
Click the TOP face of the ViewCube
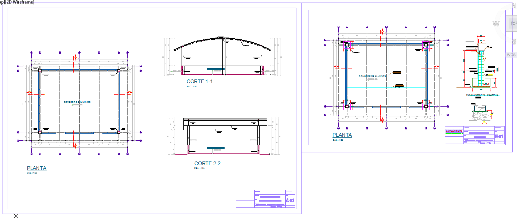[x=513, y=24]
